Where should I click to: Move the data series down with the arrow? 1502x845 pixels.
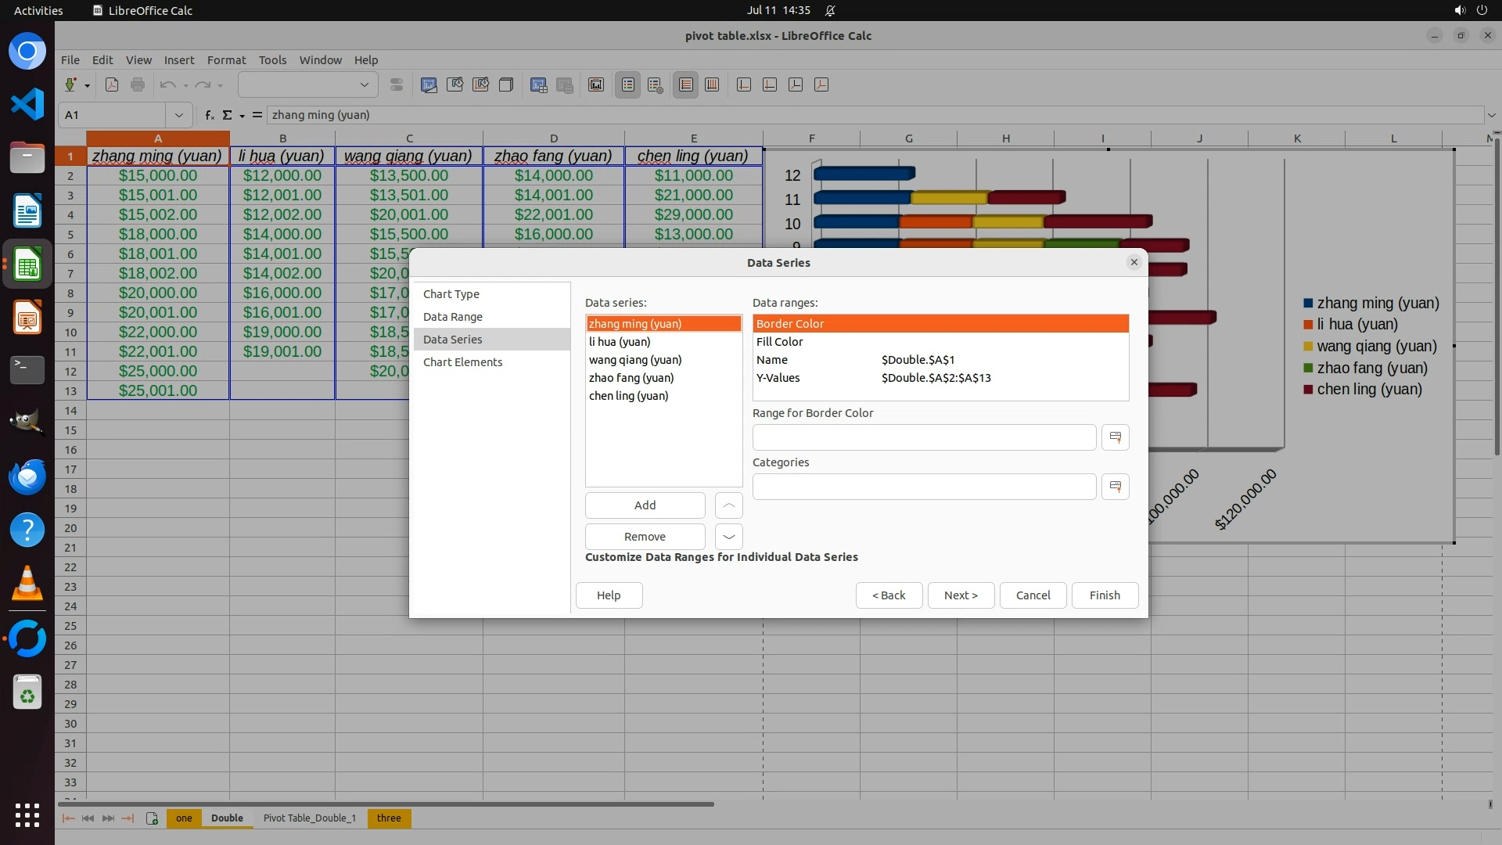click(728, 537)
